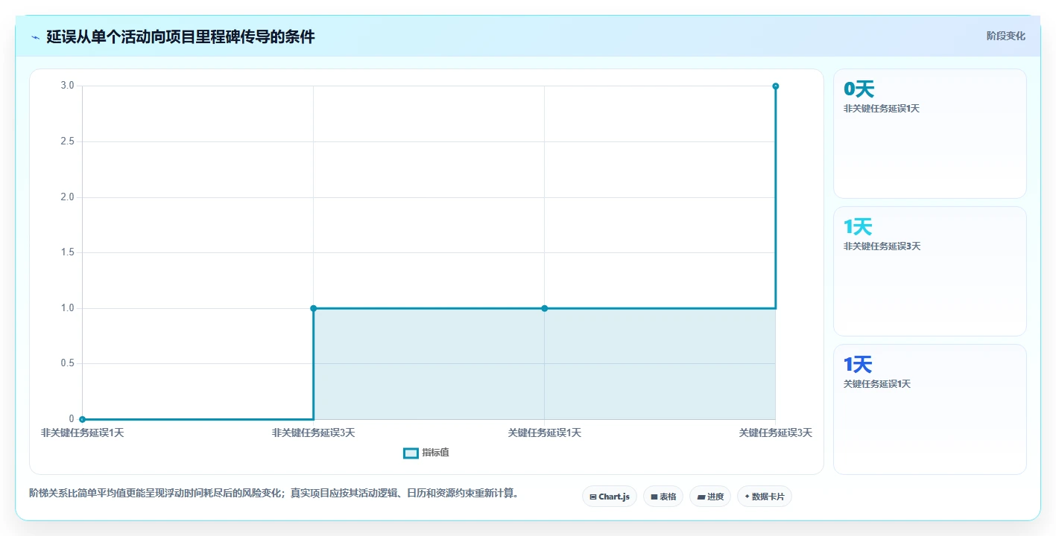Viewport: 1056px width, 536px height.
Task: Click the blue 1天 value for 关键任务延误1天
Action: (x=858, y=365)
